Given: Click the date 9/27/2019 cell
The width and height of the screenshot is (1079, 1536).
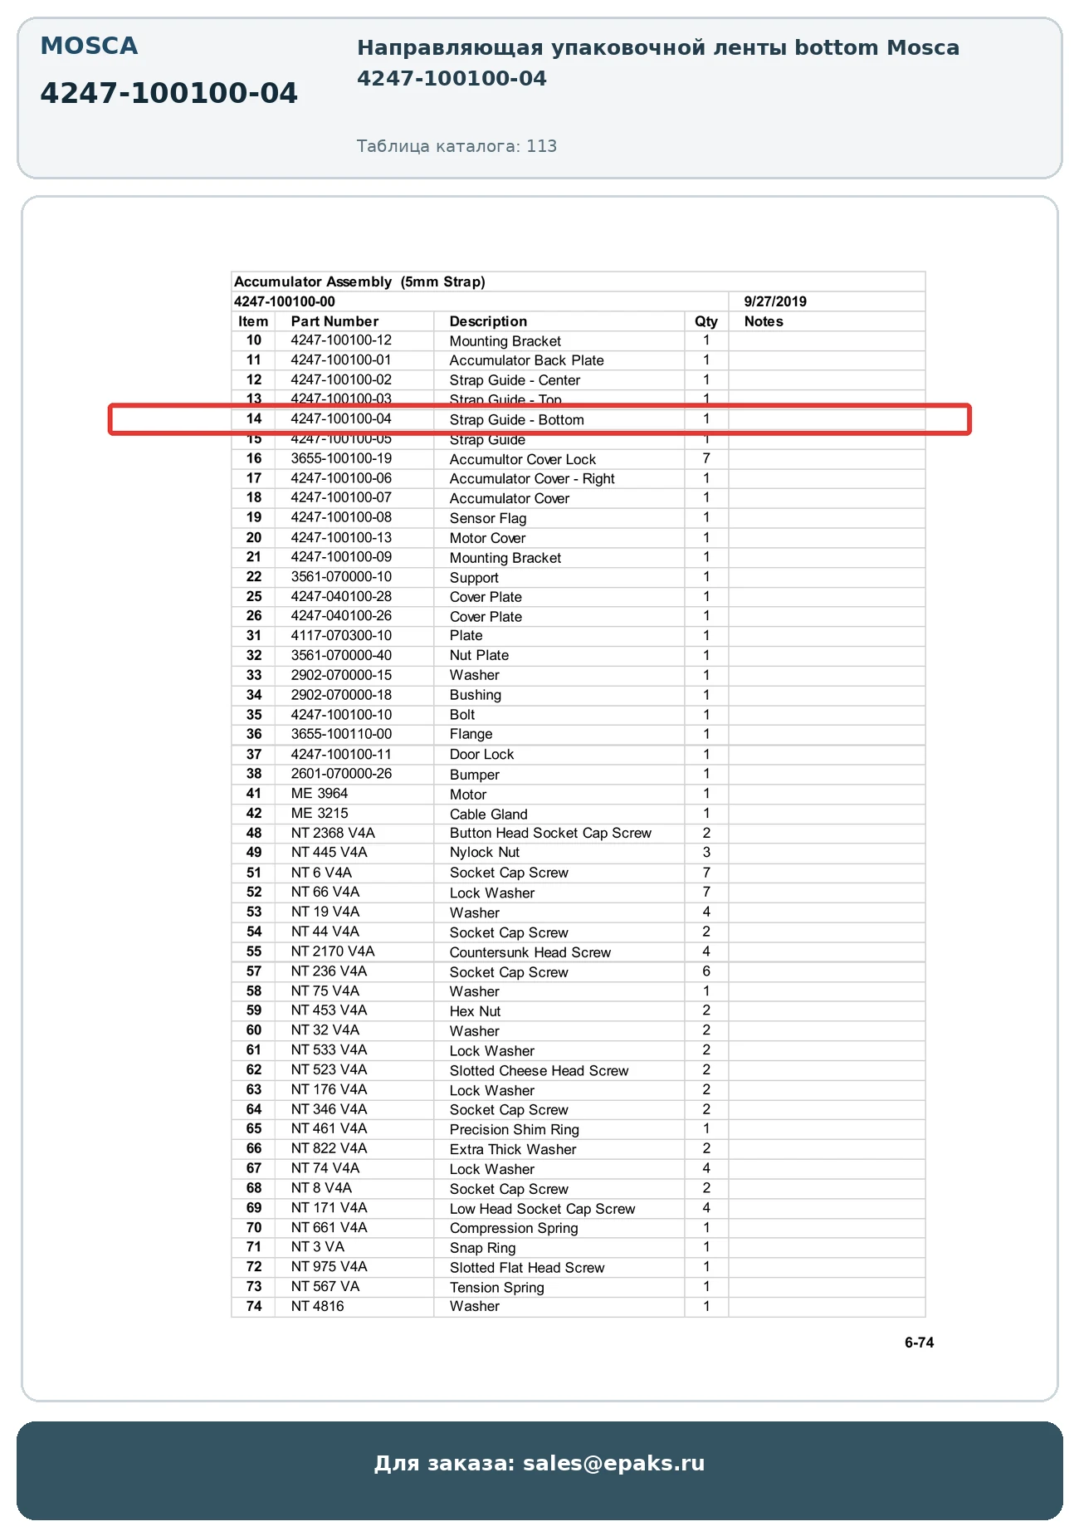Looking at the screenshot, I should pyautogui.click(x=775, y=301).
